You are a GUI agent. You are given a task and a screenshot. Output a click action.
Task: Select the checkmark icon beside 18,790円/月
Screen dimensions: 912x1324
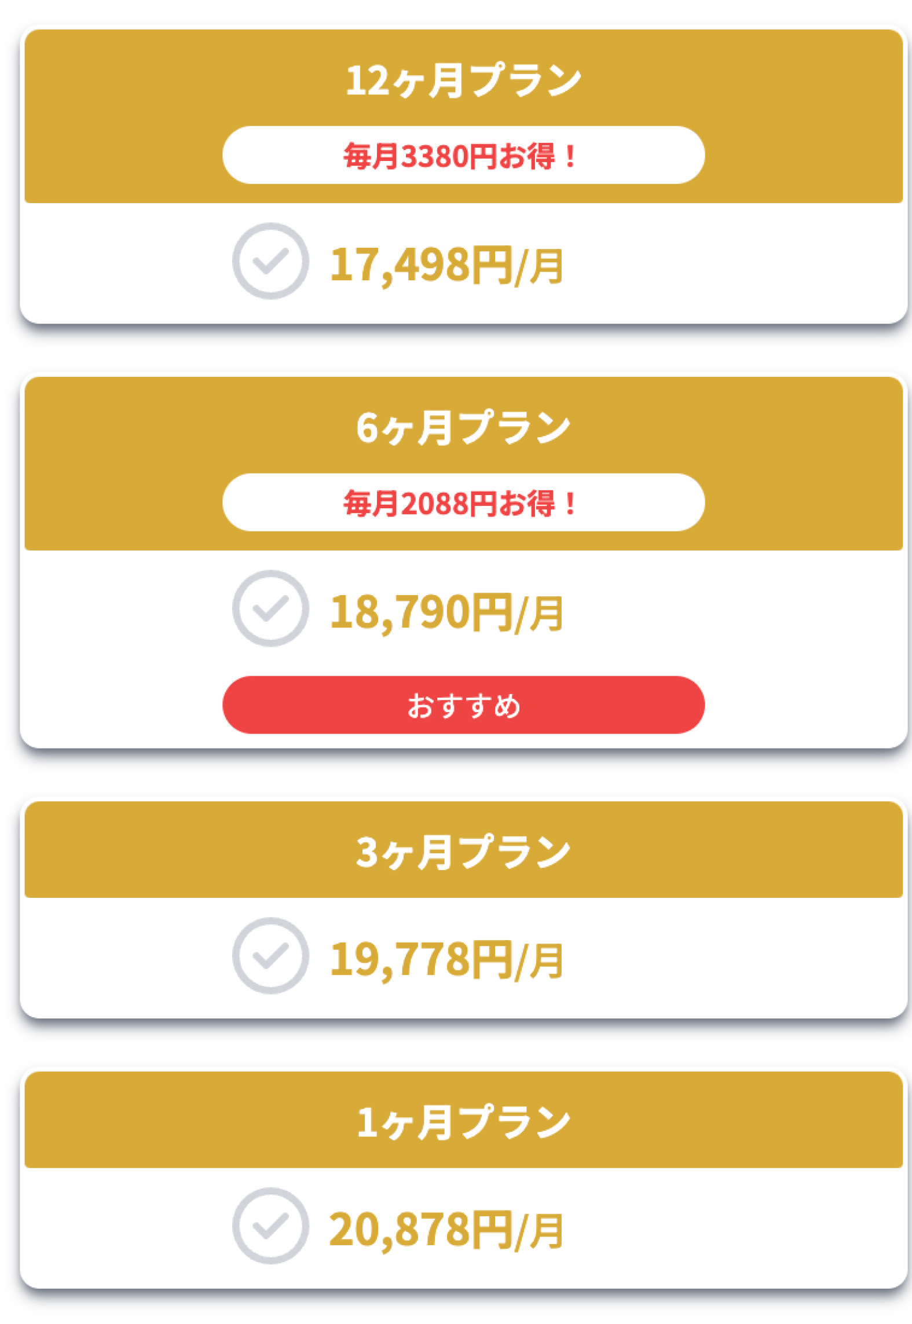coord(270,608)
